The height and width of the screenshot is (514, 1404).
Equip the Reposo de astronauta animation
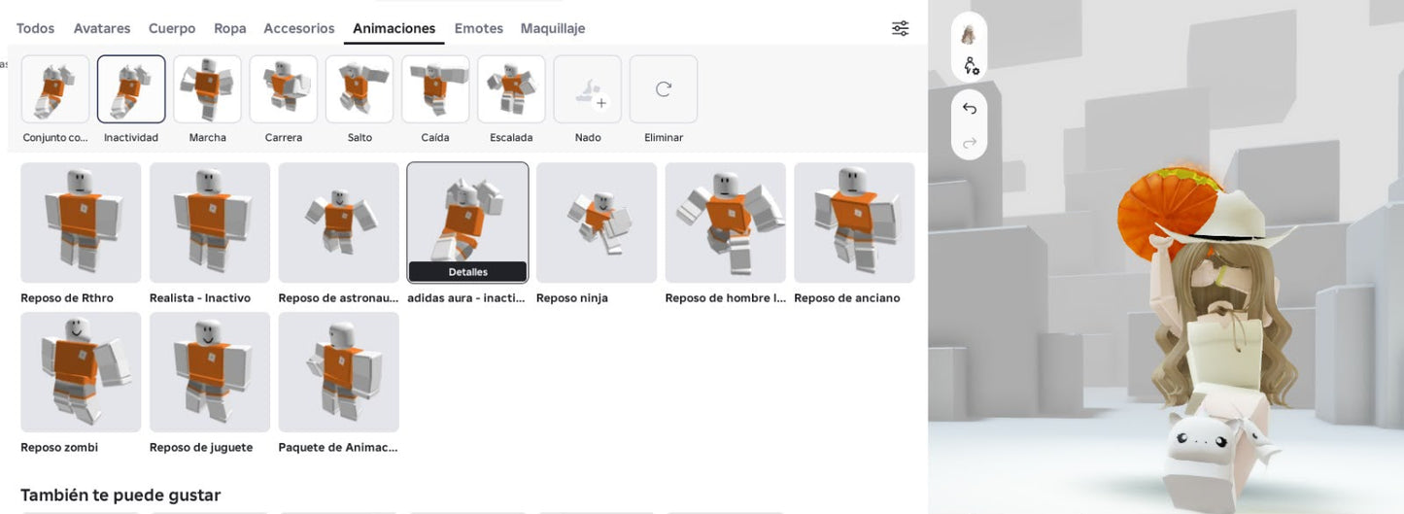339,223
